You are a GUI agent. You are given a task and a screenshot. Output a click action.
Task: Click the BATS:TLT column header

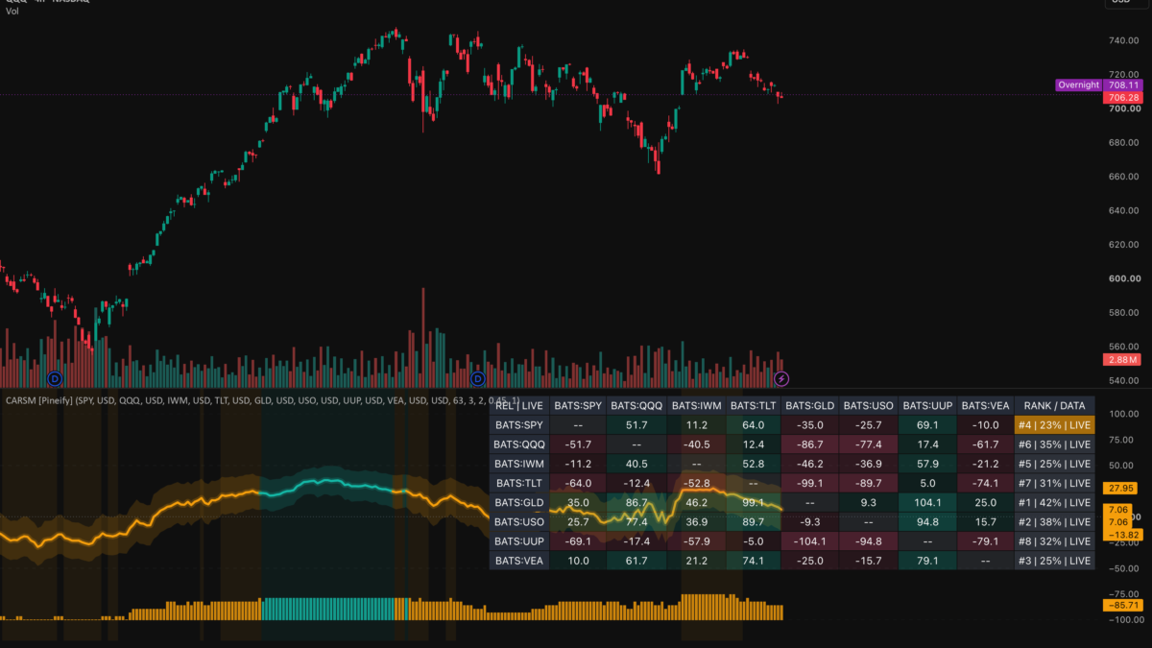coord(754,406)
